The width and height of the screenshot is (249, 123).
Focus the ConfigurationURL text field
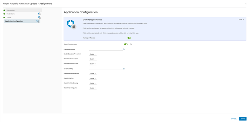[106, 49]
